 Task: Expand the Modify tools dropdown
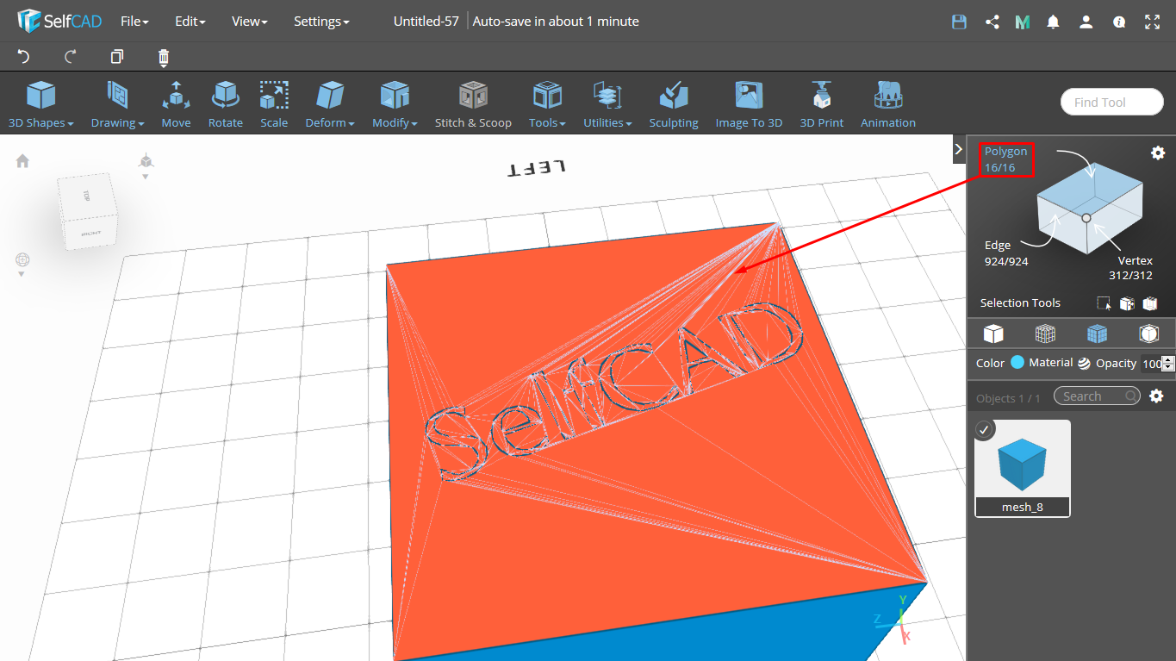point(395,104)
